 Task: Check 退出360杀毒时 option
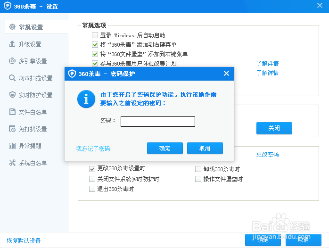[x=92, y=189]
